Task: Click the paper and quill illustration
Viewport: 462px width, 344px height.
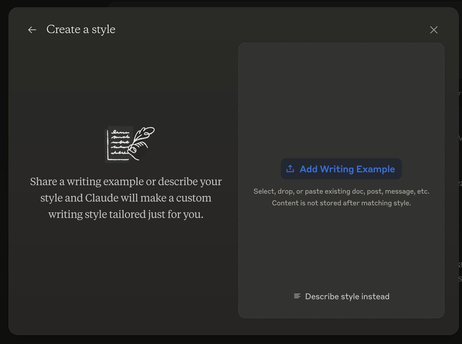Action: (129, 144)
